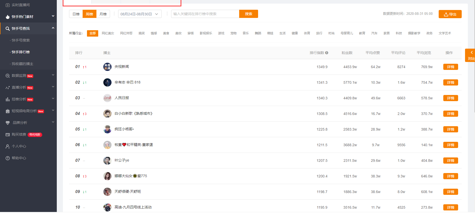Click the 粉丝数 column header

tap(347, 53)
